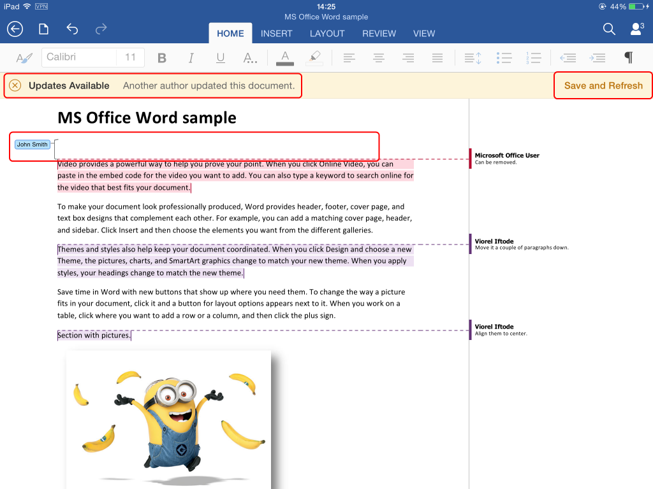Show or hide paragraph marks

click(x=628, y=58)
